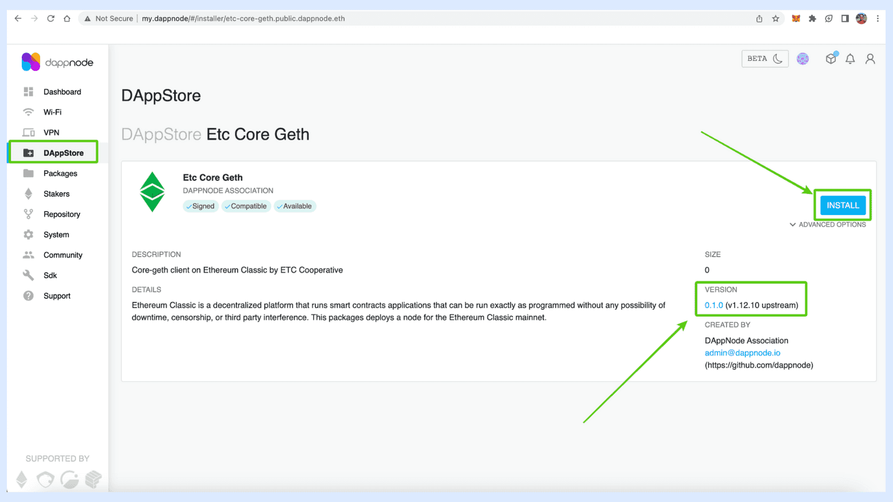Screen dimensions: 893x502
Task: Click the admin@dappnode.io email link
Action: tap(742, 353)
